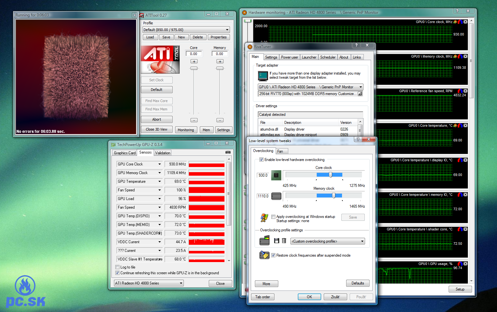
Task: Enable Apply overclocking at Windows startup
Action: [x=273, y=217]
